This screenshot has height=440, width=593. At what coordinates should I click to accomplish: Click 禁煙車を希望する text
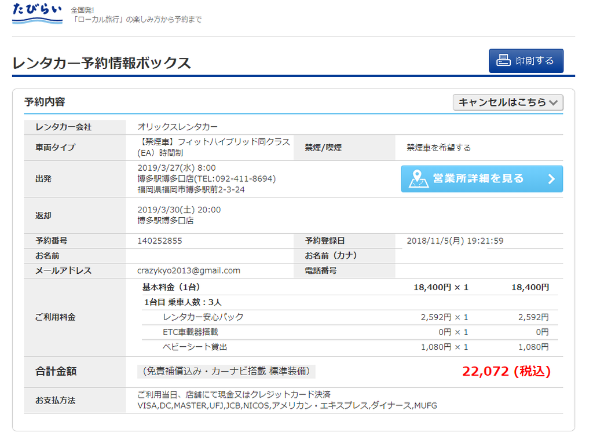439,148
